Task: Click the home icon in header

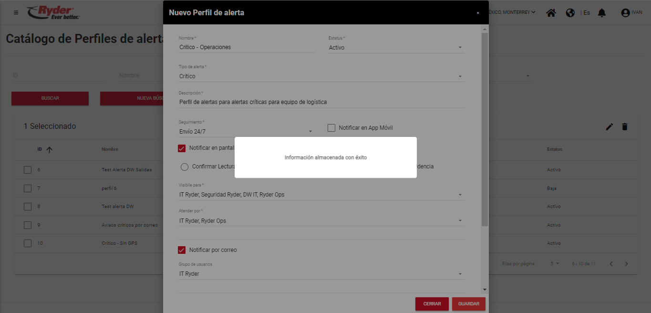Action: tap(551, 13)
